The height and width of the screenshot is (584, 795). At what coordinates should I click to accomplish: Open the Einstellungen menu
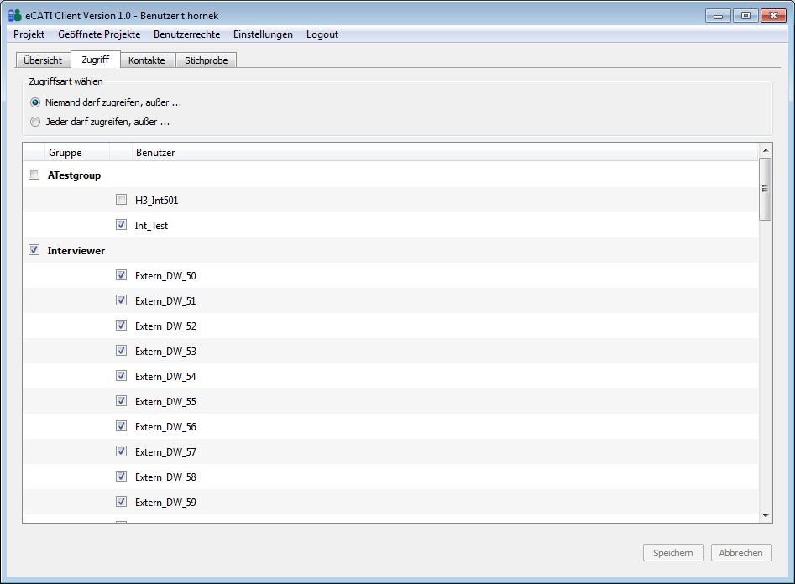(263, 34)
